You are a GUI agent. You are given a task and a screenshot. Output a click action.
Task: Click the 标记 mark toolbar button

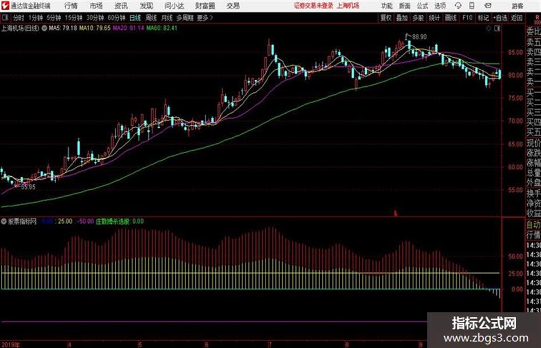(x=483, y=18)
